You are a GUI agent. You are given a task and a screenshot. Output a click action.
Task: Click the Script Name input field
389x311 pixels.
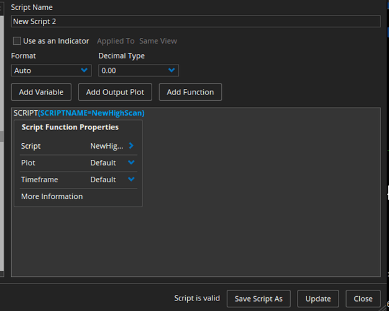coord(196,21)
